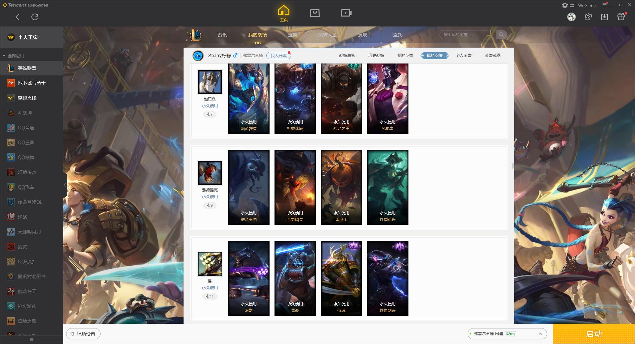Open the 查找 tab
Image resolution: width=635 pixels, height=344 pixels.
[x=398, y=35]
